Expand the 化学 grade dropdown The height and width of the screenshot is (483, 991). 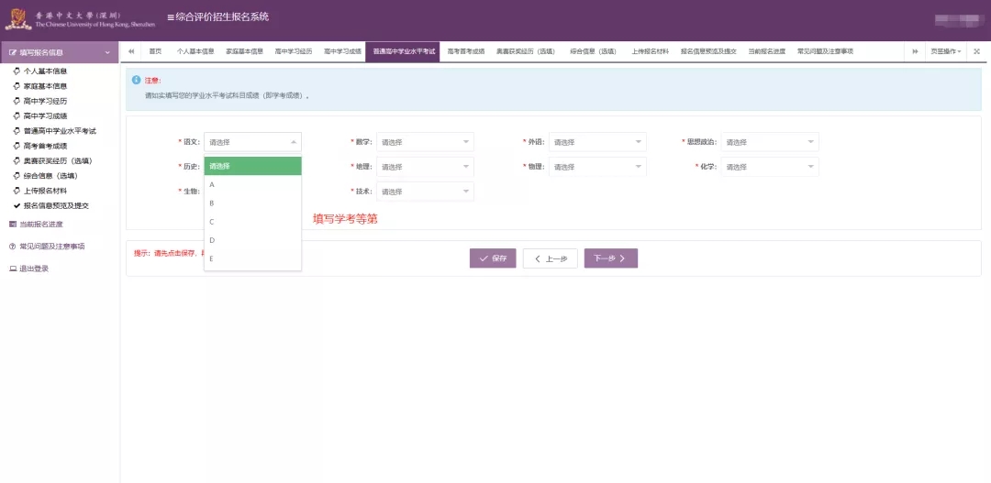click(x=769, y=168)
